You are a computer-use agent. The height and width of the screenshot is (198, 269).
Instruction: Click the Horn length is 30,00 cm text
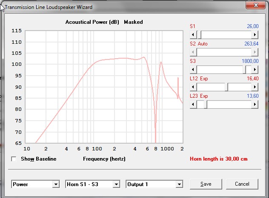tap(219, 159)
